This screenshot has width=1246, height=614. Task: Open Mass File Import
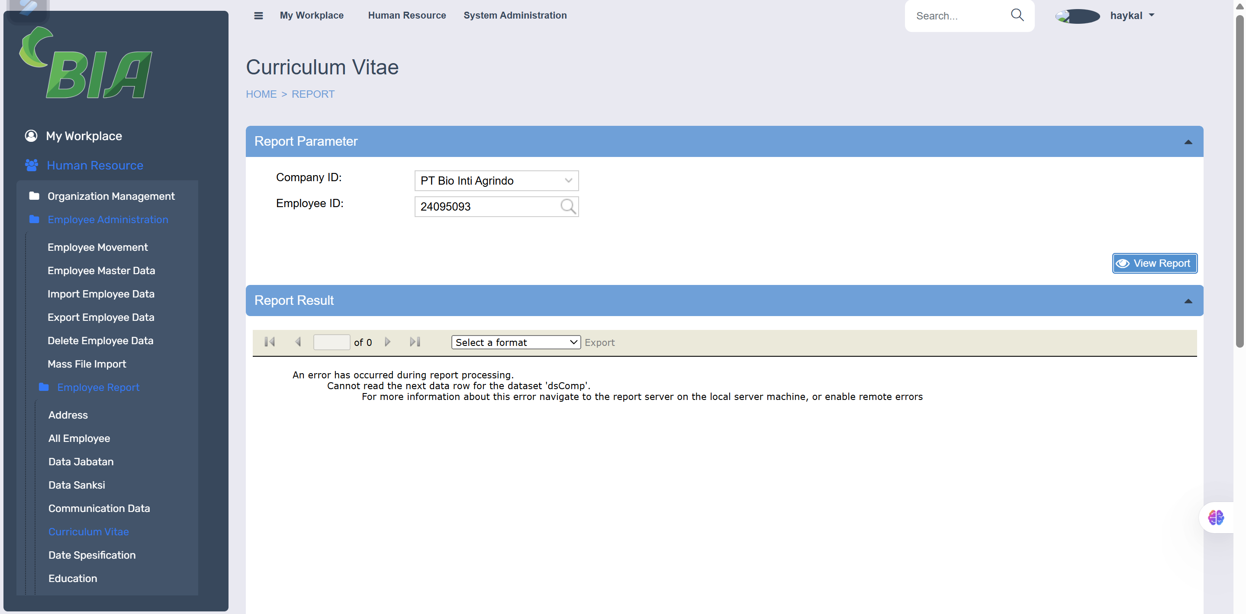point(87,364)
